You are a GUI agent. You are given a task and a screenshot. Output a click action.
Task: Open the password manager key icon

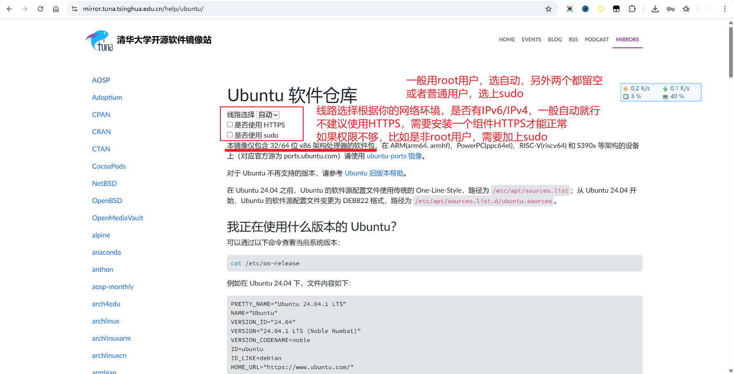click(671, 9)
